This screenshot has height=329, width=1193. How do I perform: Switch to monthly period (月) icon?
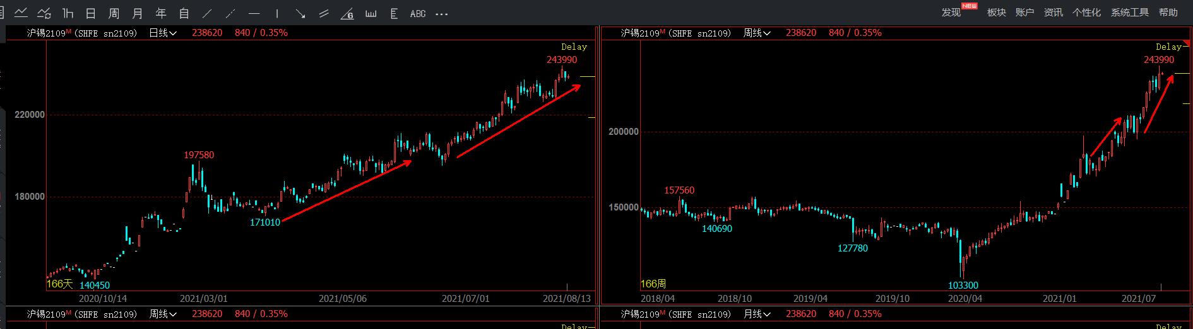[138, 13]
